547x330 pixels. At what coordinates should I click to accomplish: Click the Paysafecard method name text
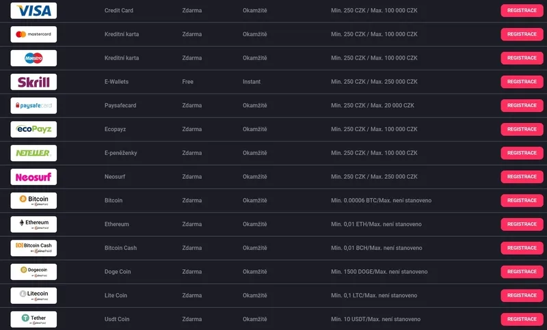click(x=120, y=106)
